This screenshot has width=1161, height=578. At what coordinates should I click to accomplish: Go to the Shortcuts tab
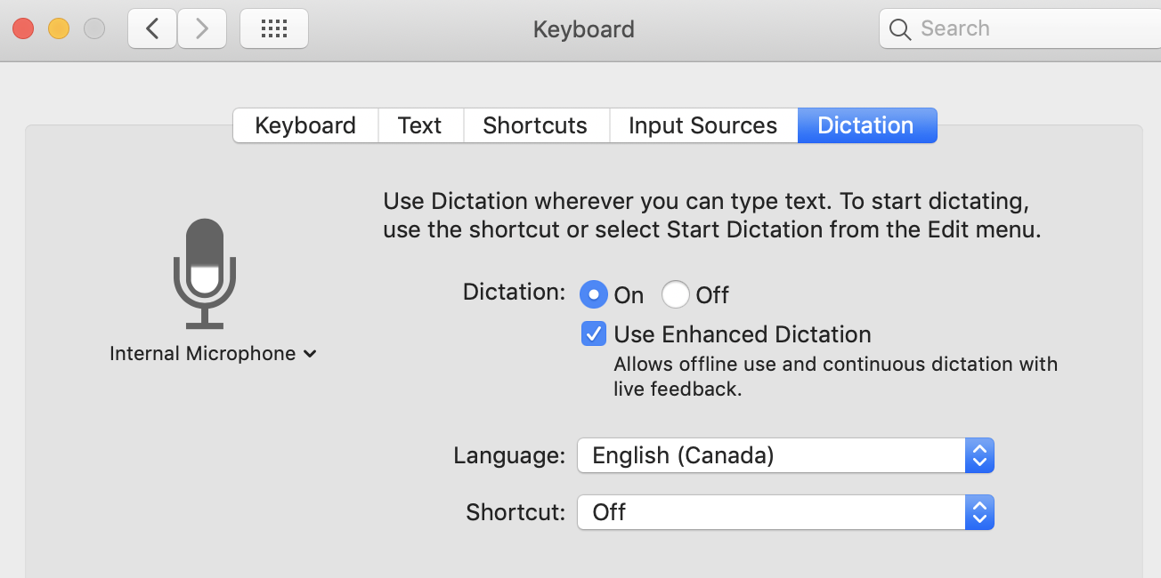pyautogui.click(x=535, y=125)
